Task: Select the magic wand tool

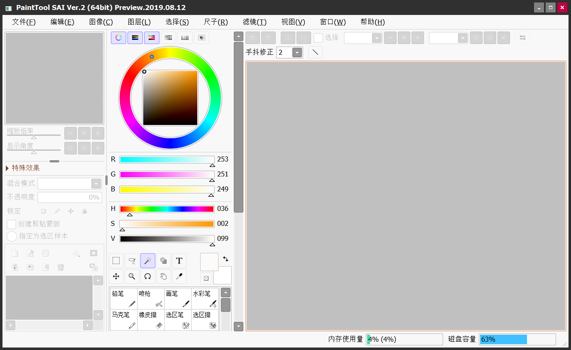Action: (148, 261)
